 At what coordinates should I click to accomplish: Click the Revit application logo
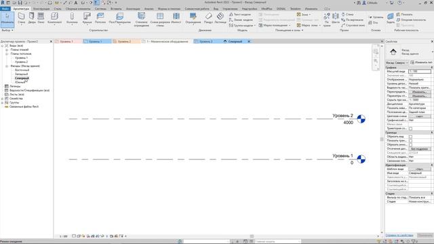pyautogui.click(x=3, y=3)
